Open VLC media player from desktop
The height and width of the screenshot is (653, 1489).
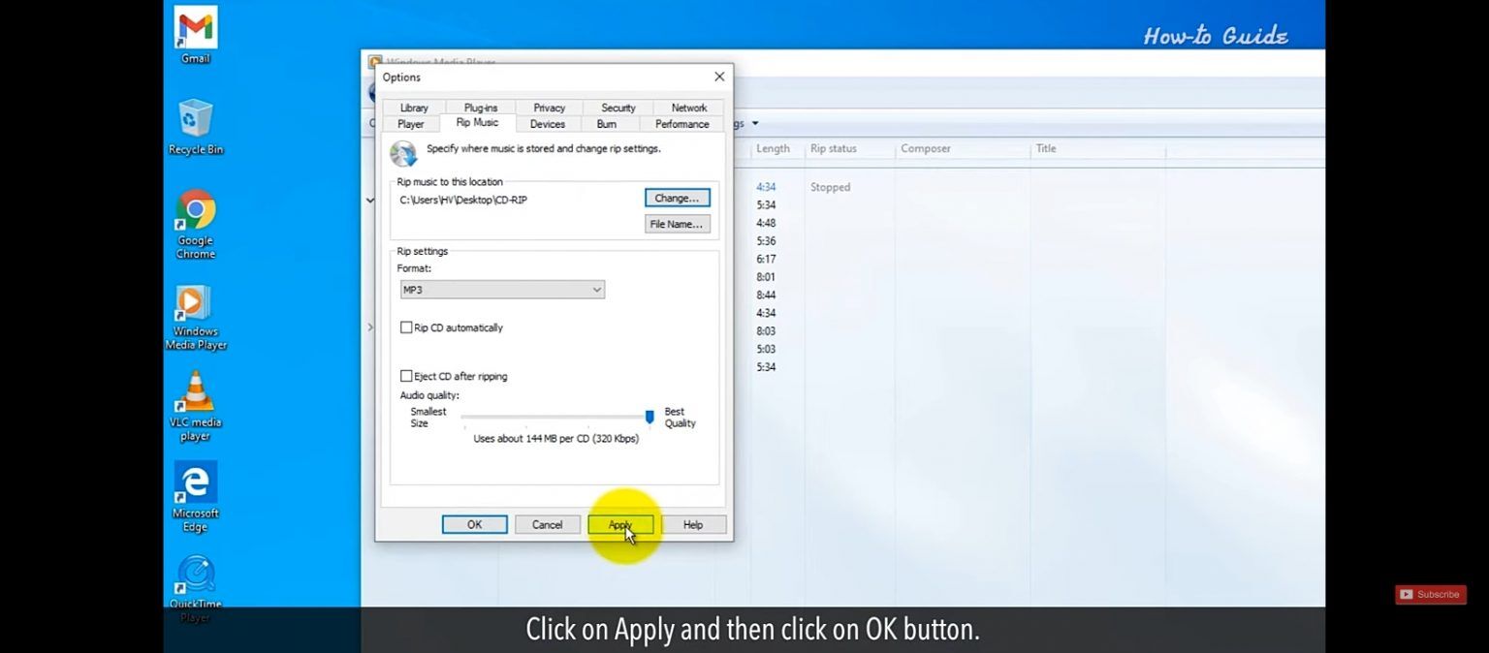(x=195, y=397)
